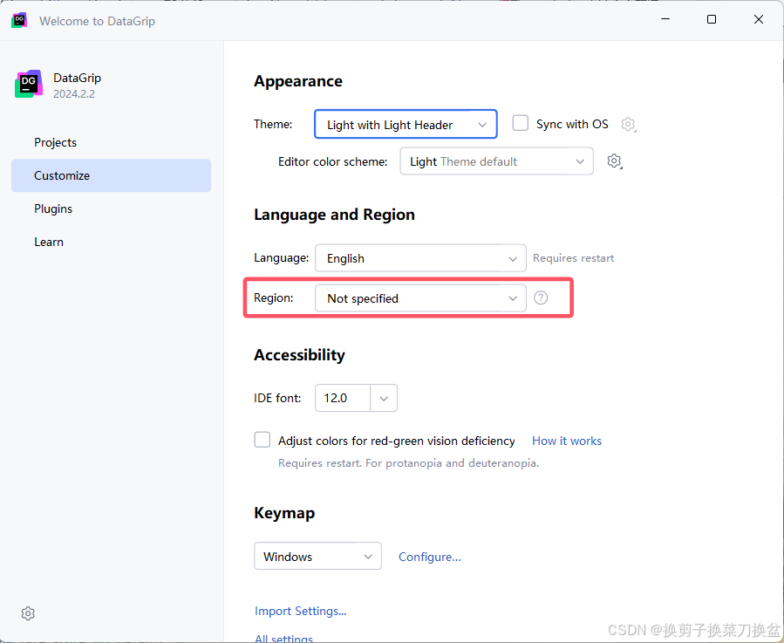Expand the Region dropdown Not specified
Screen dimensions: 784x643
[x=420, y=298]
